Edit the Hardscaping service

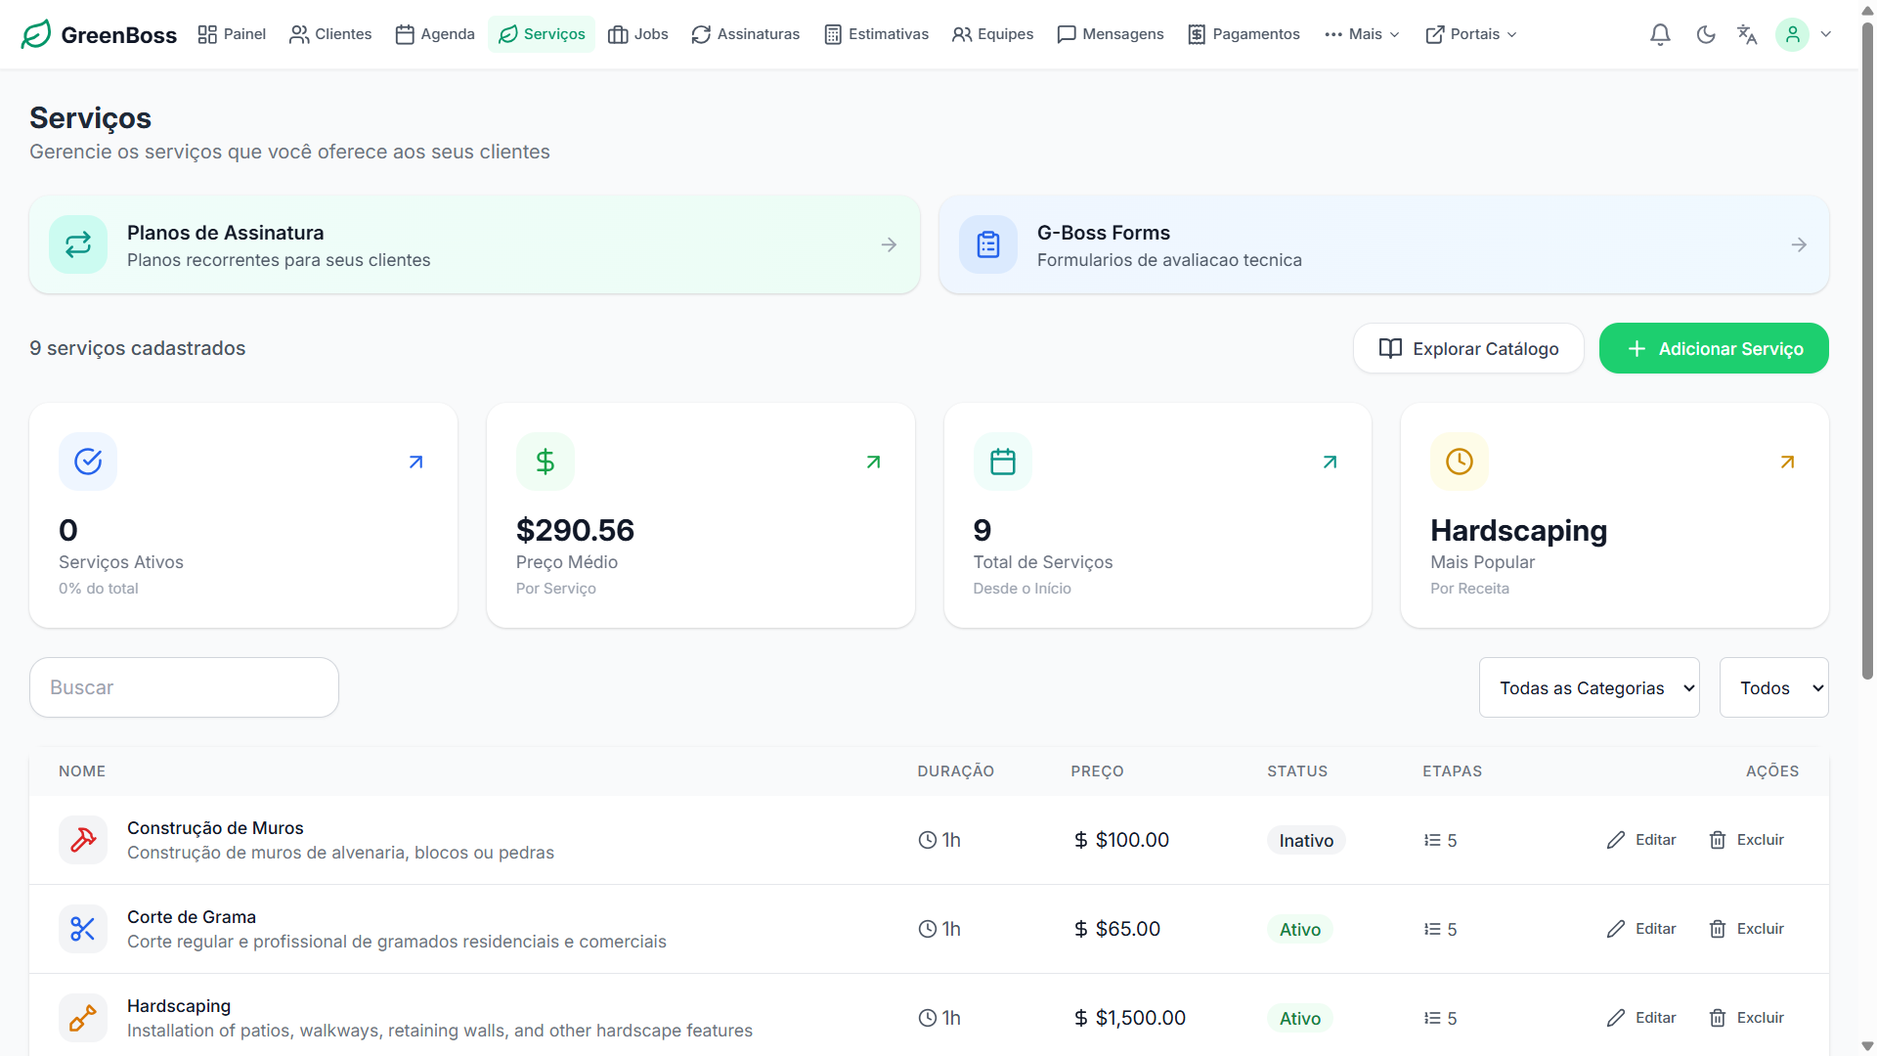[x=1641, y=1018]
